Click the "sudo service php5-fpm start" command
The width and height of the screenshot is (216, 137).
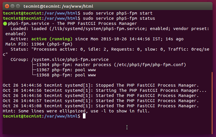(x=118, y=13)
